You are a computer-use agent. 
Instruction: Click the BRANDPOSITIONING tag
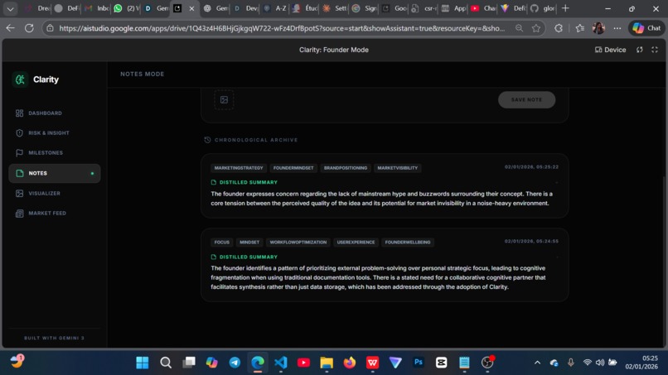pos(346,168)
